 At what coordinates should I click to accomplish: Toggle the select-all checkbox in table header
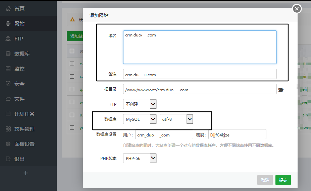[x=72, y=51]
